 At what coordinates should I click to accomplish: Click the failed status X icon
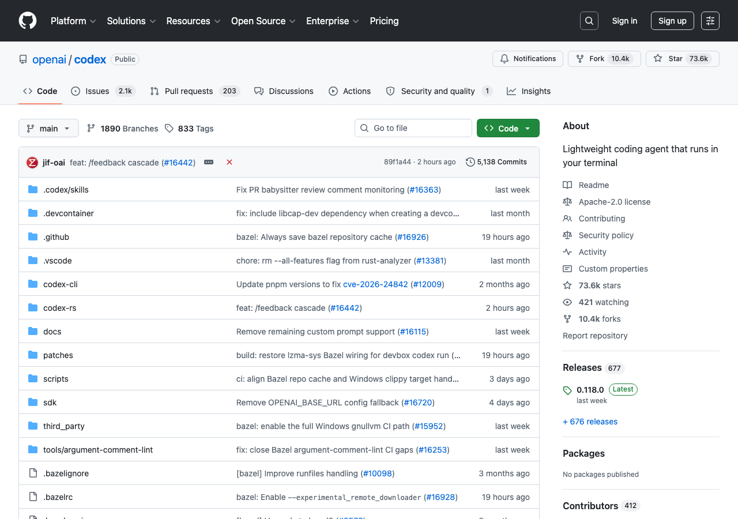229,162
